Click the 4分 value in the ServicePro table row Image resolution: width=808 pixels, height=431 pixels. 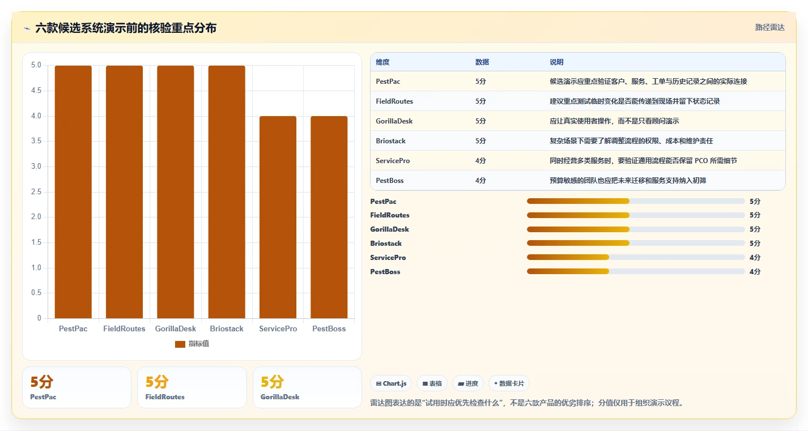[x=480, y=161]
